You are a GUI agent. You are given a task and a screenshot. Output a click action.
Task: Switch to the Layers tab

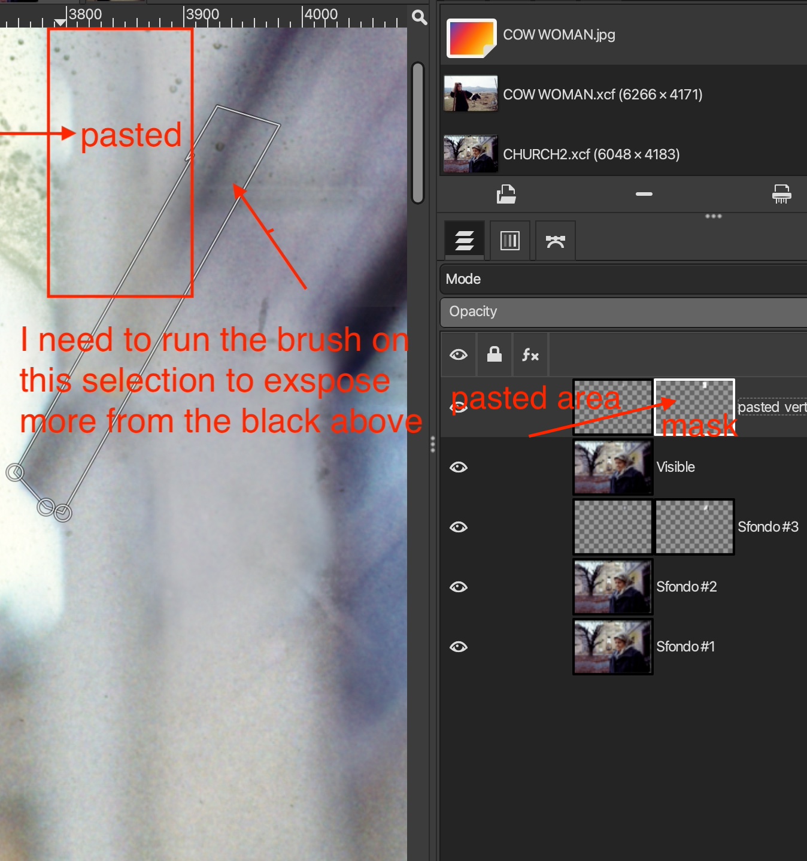coord(465,241)
